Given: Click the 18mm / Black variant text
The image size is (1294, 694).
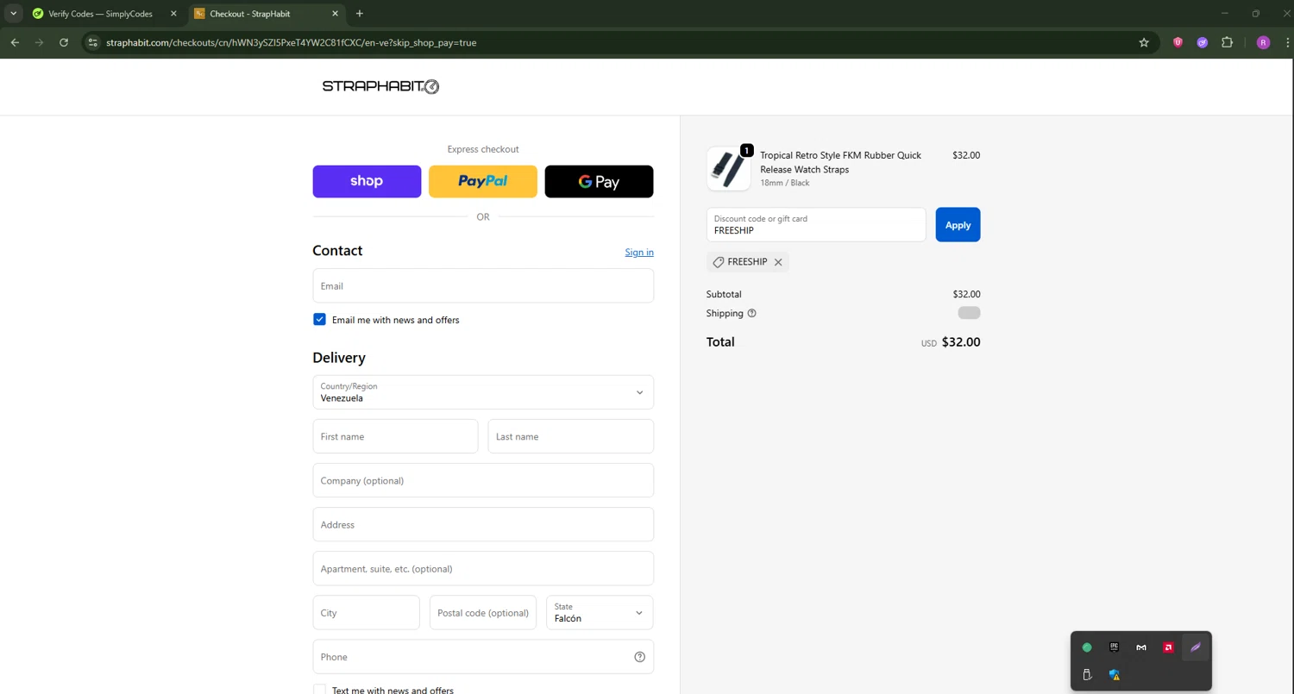Looking at the screenshot, I should [785, 183].
